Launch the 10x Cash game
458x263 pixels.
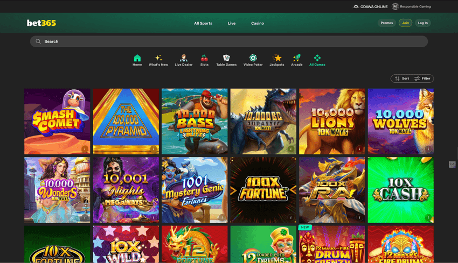click(401, 190)
